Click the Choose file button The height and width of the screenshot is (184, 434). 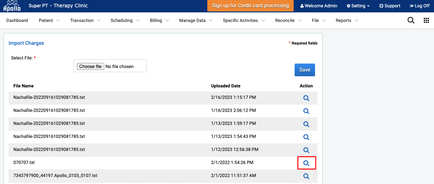(91, 66)
